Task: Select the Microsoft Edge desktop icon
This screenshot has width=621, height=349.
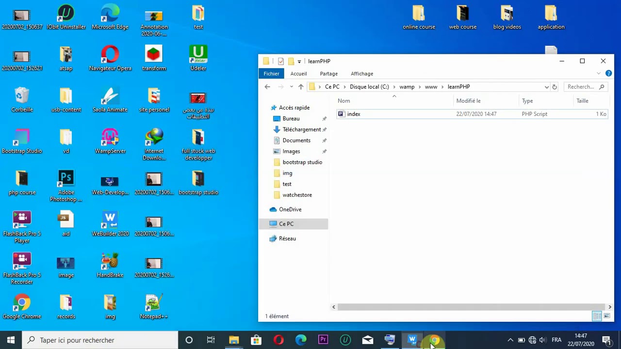Action: point(110,16)
